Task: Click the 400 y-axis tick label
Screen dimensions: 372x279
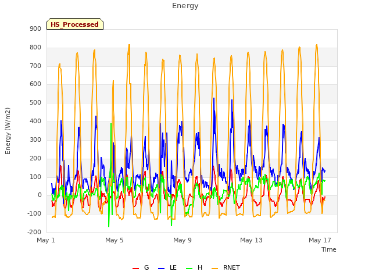Action: click(35, 121)
